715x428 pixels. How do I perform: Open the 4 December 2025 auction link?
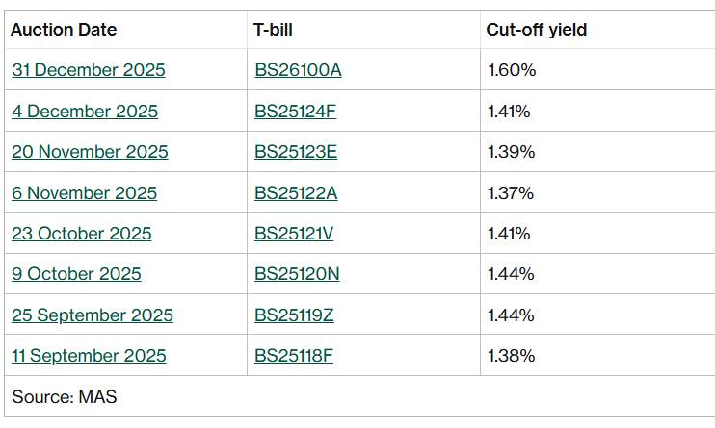[x=85, y=112]
